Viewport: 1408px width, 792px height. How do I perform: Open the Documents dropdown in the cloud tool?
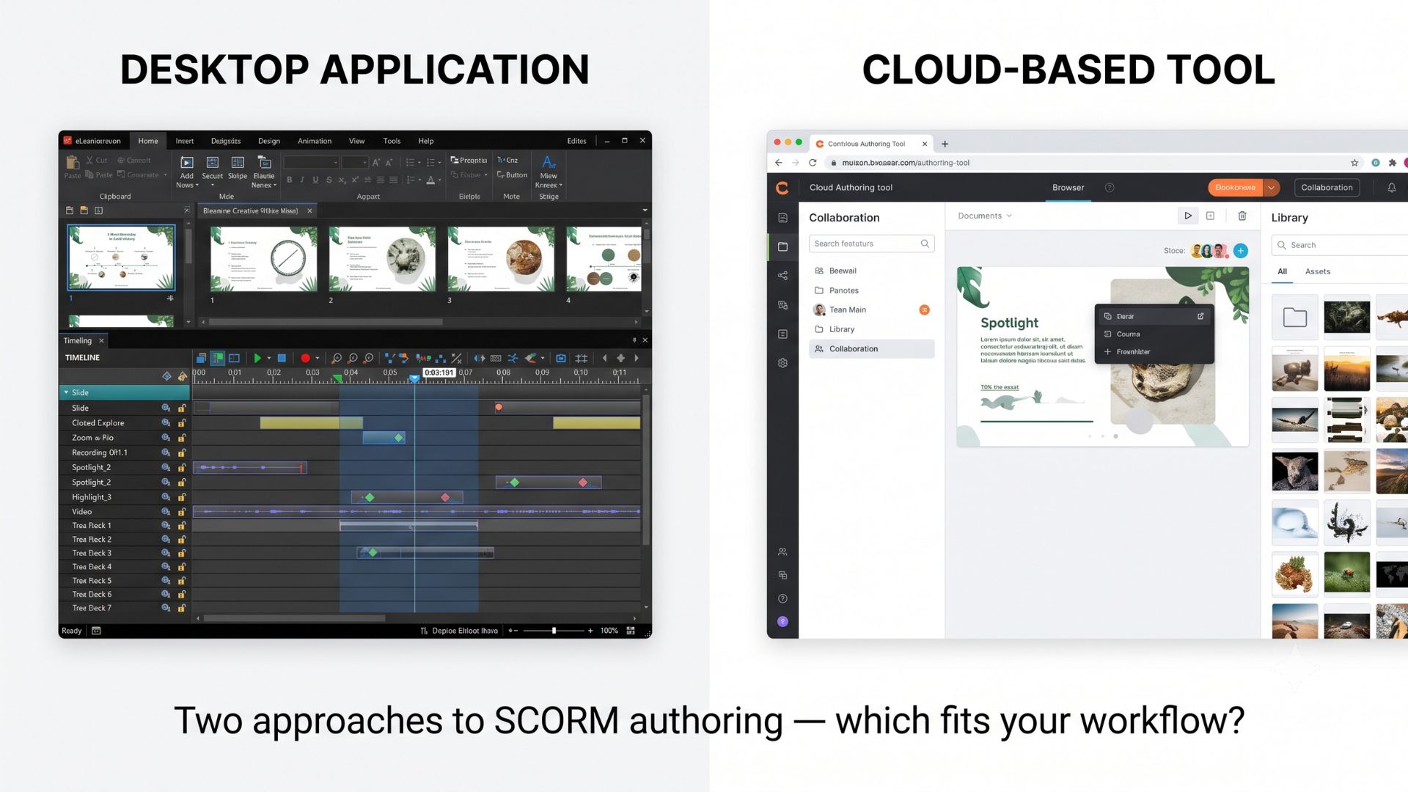coord(984,216)
